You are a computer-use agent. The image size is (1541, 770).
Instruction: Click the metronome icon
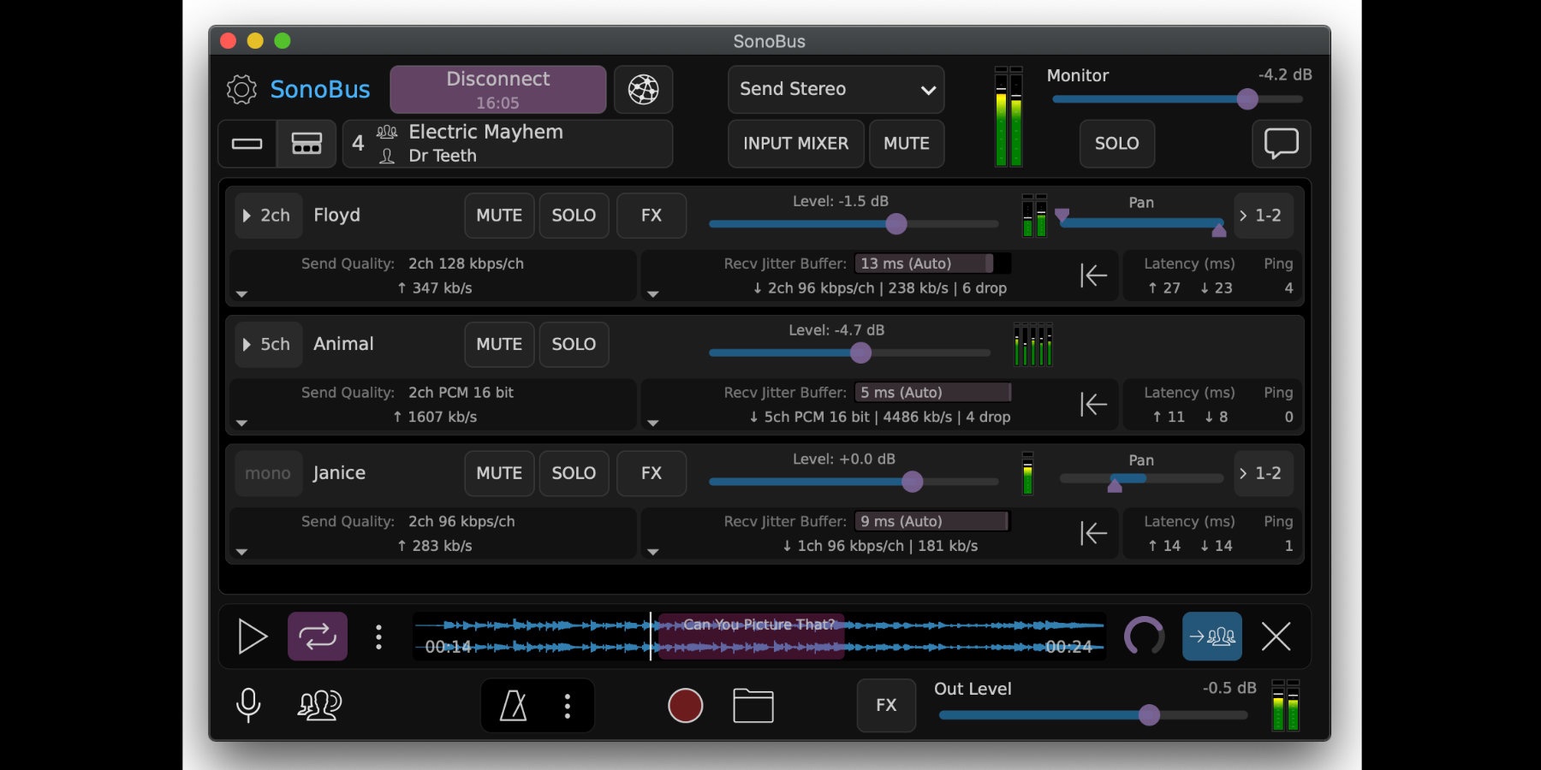[513, 706]
